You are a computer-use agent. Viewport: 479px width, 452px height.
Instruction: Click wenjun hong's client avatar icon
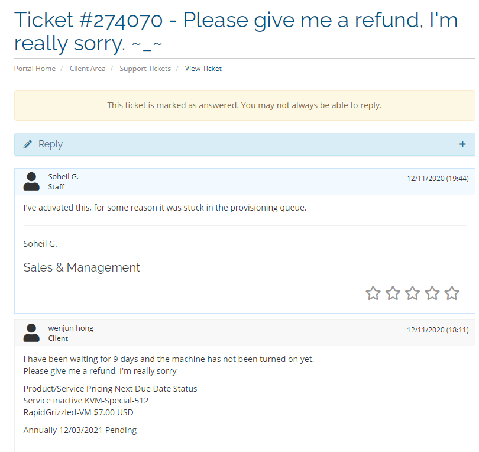(x=31, y=333)
